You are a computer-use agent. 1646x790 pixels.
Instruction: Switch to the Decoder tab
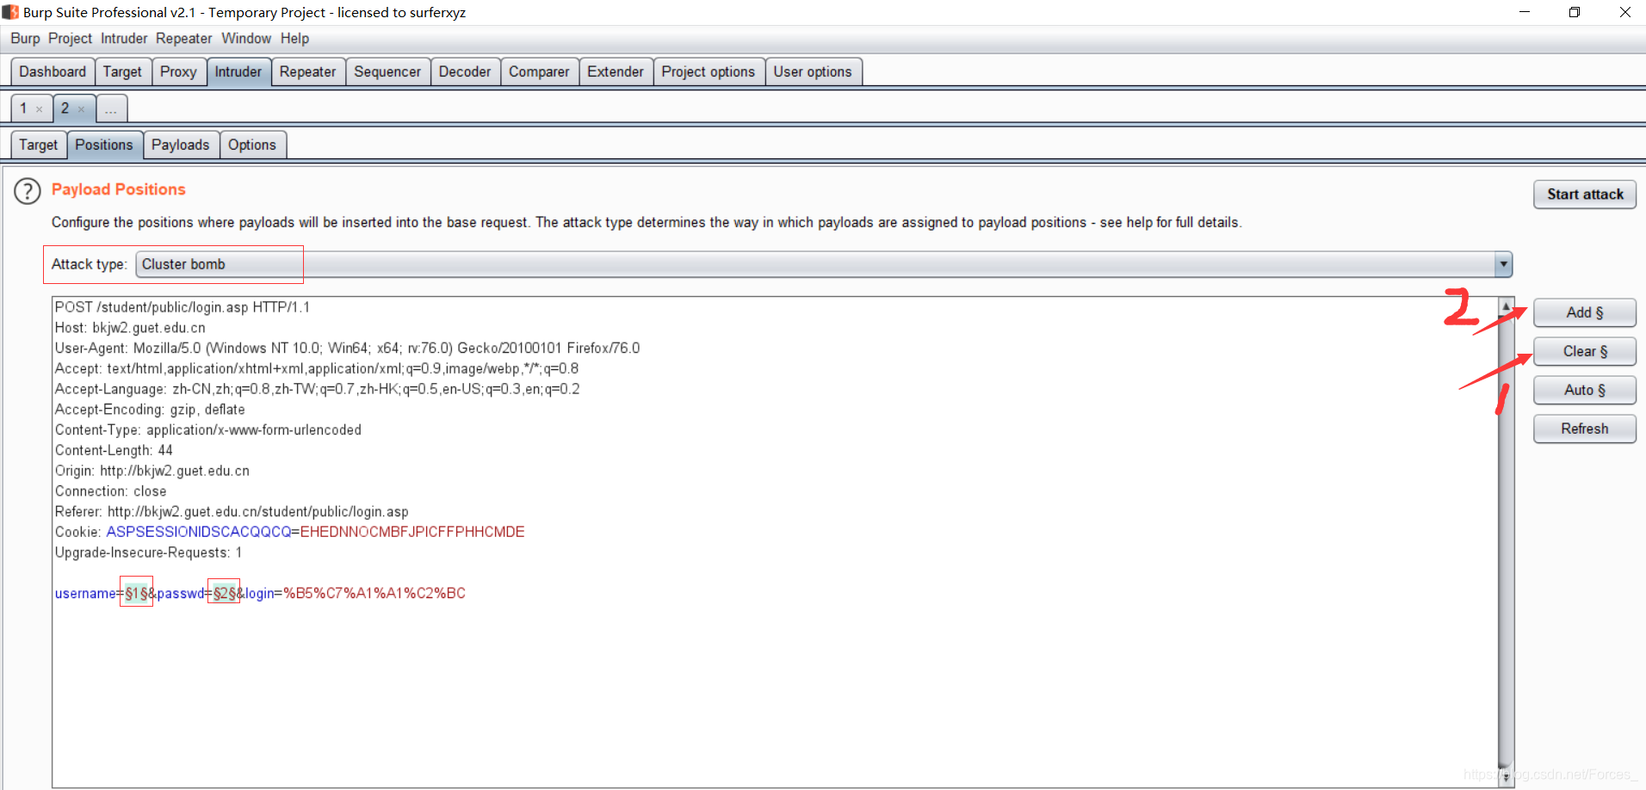[465, 71]
